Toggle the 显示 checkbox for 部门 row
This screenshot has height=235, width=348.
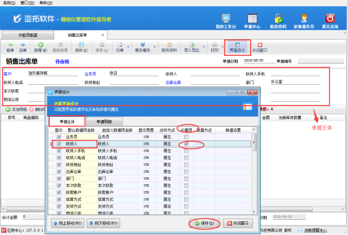59,178
